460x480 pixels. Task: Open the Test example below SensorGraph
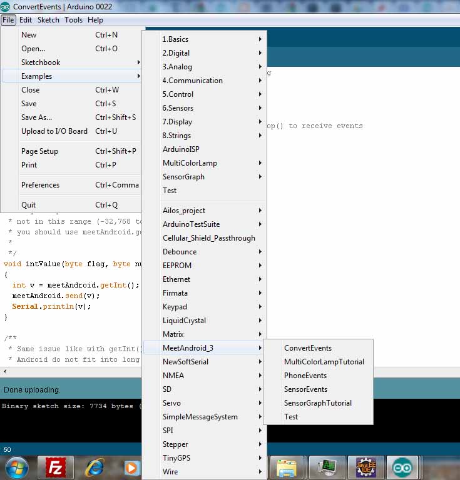tap(205, 191)
